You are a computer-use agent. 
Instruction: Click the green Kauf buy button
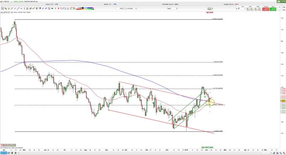click(273, 9)
